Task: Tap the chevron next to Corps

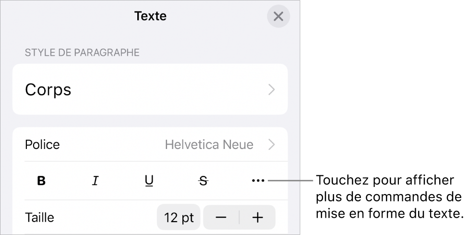Action: click(272, 89)
